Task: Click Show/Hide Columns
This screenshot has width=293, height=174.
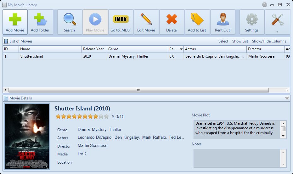Action: click(269, 41)
